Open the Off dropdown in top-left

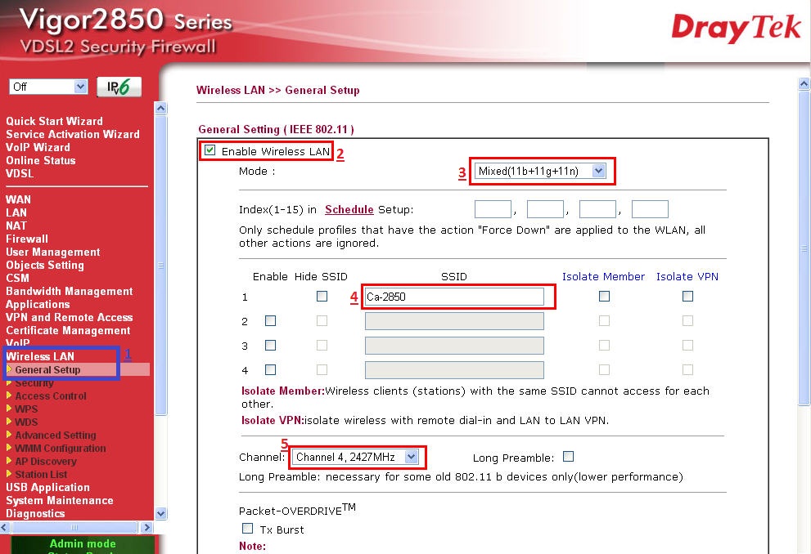coord(48,87)
